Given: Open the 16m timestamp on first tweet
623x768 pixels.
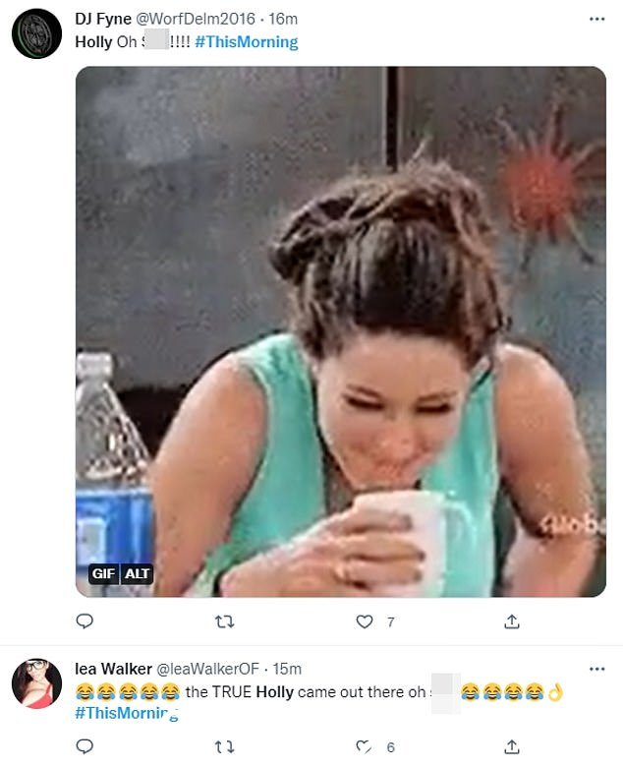Looking at the screenshot, I should pos(283,19).
